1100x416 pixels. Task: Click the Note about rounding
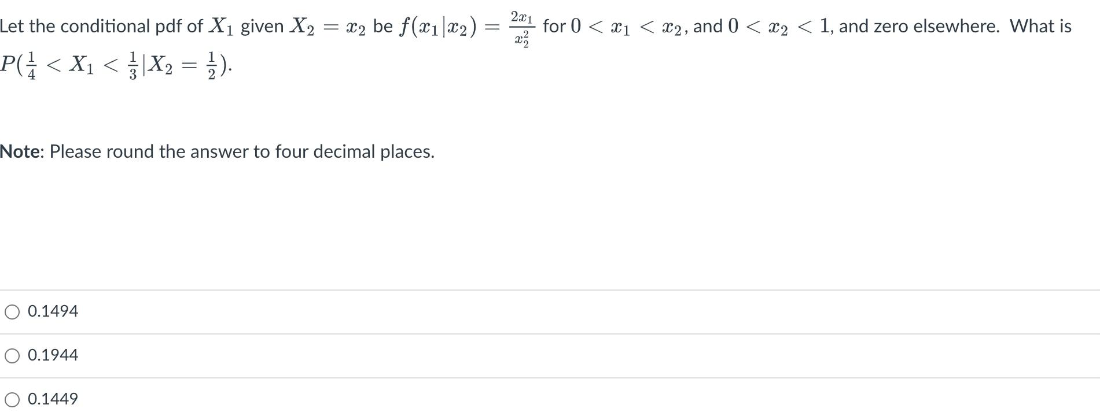click(x=217, y=152)
